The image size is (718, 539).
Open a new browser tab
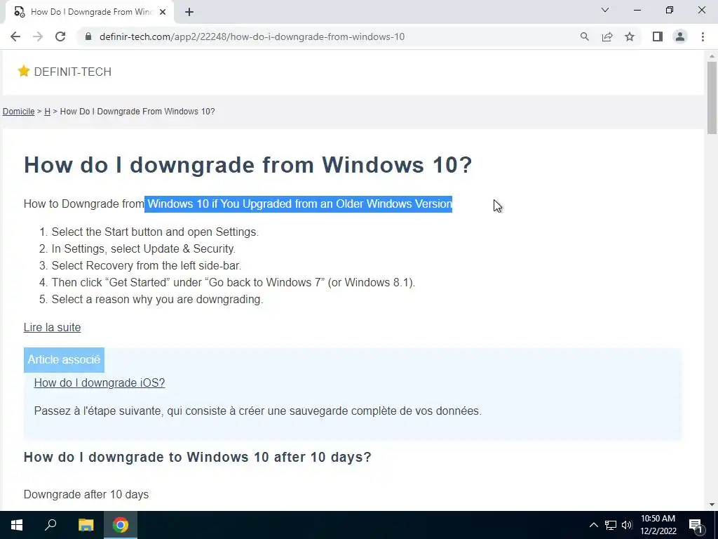tap(189, 12)
